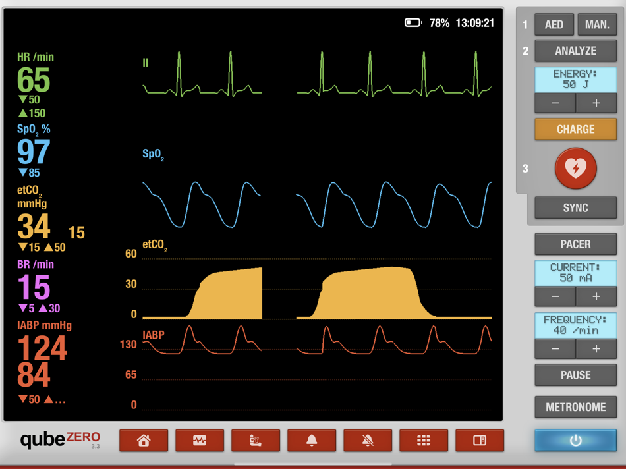Switch to AED mode
The height and width of the screenshot is (469, 626).
pos(554,25)
